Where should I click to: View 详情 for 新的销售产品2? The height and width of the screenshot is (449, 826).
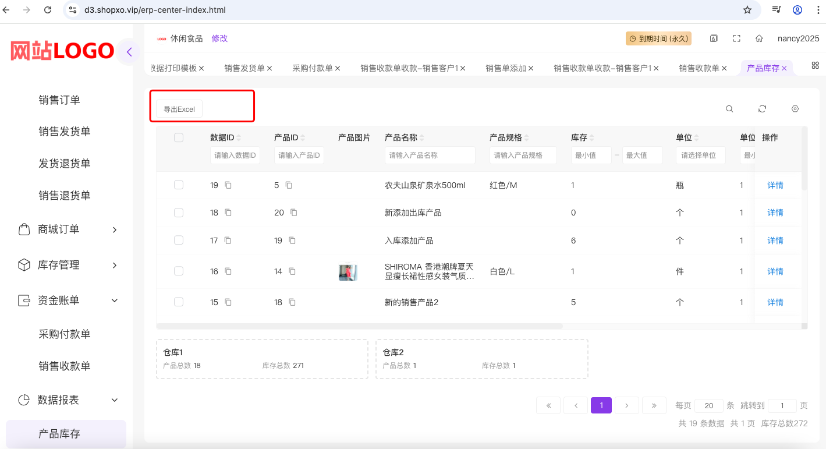pyautogui.click(x=775, y=302)
